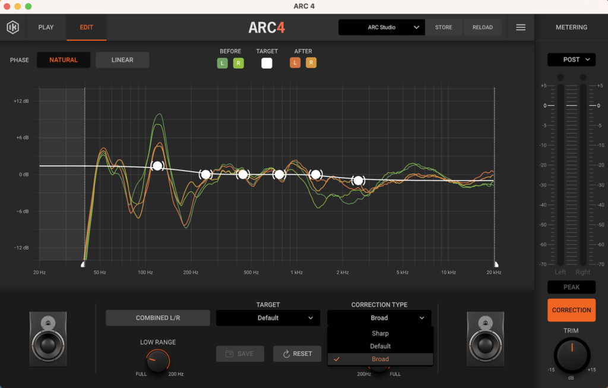Select Sharp from Correction Type list

click(380, 333)
